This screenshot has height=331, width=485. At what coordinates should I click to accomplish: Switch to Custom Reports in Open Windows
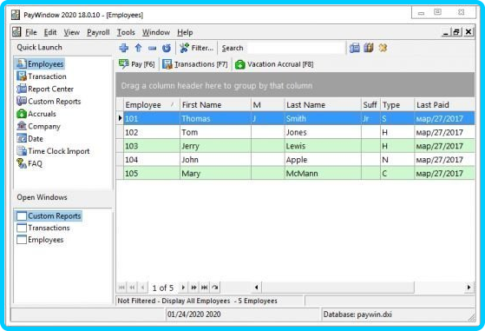[49, 215]
